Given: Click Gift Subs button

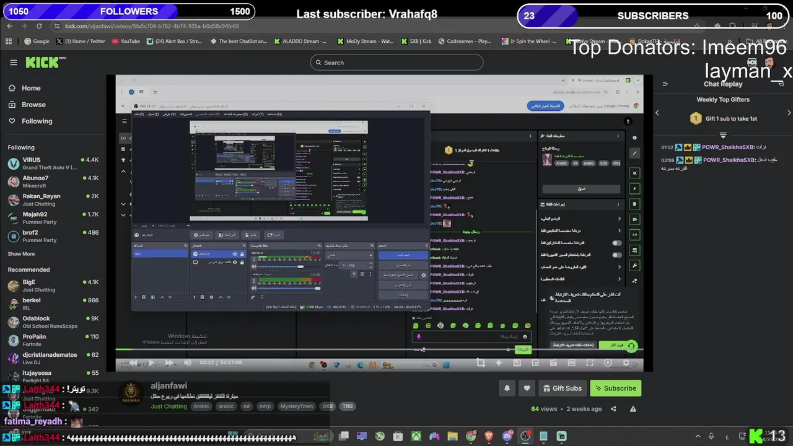Looking at the screenshot, I should click(x=563, y=388).
